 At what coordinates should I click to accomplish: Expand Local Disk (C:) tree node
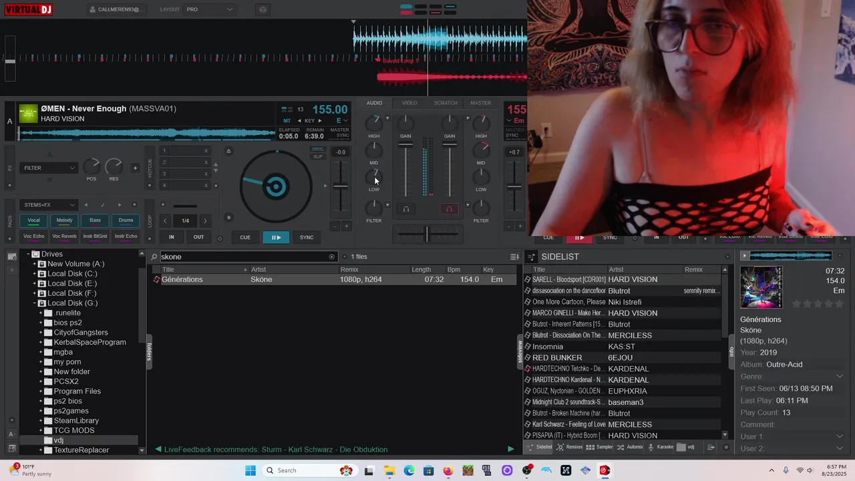(x=34, y=274)
